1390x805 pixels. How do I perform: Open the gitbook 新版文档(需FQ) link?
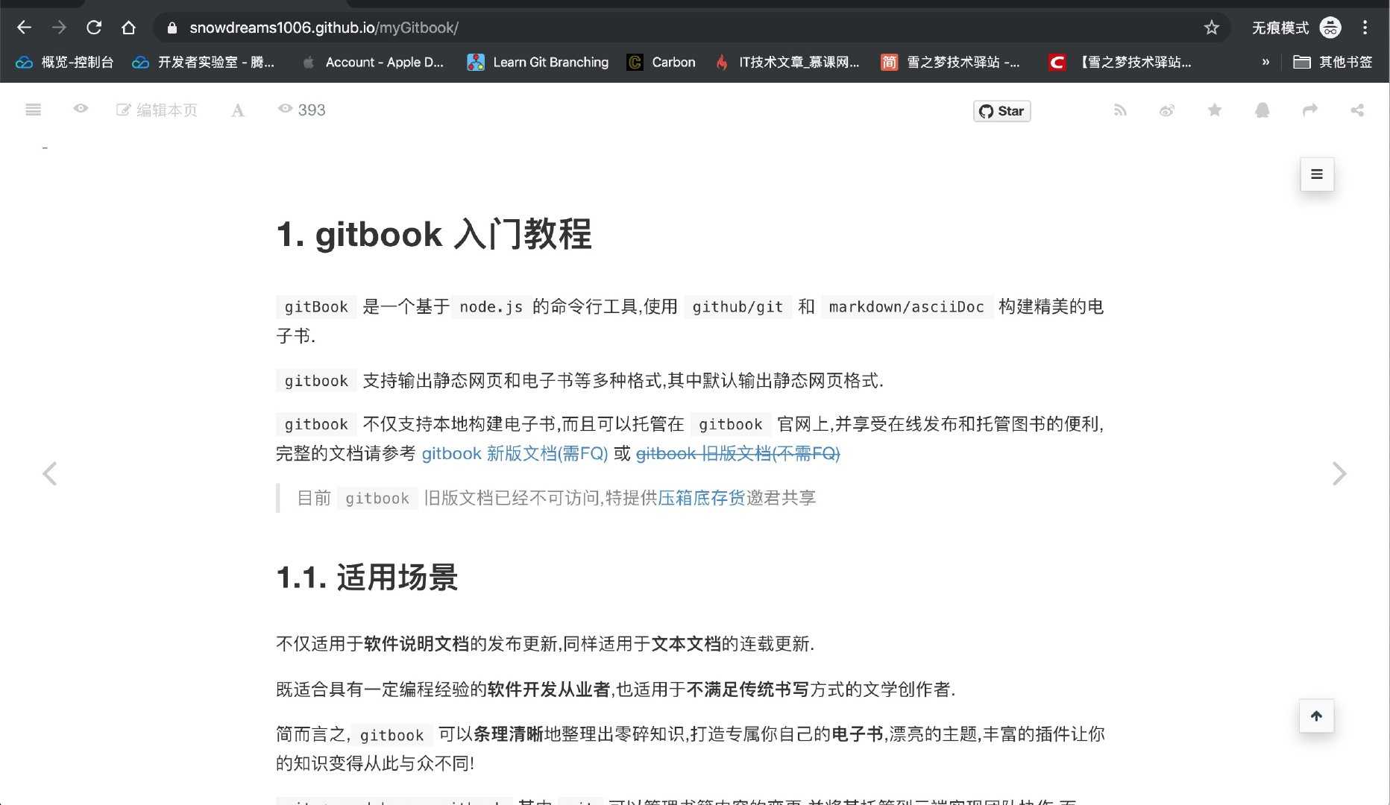(x=515, y=453)
